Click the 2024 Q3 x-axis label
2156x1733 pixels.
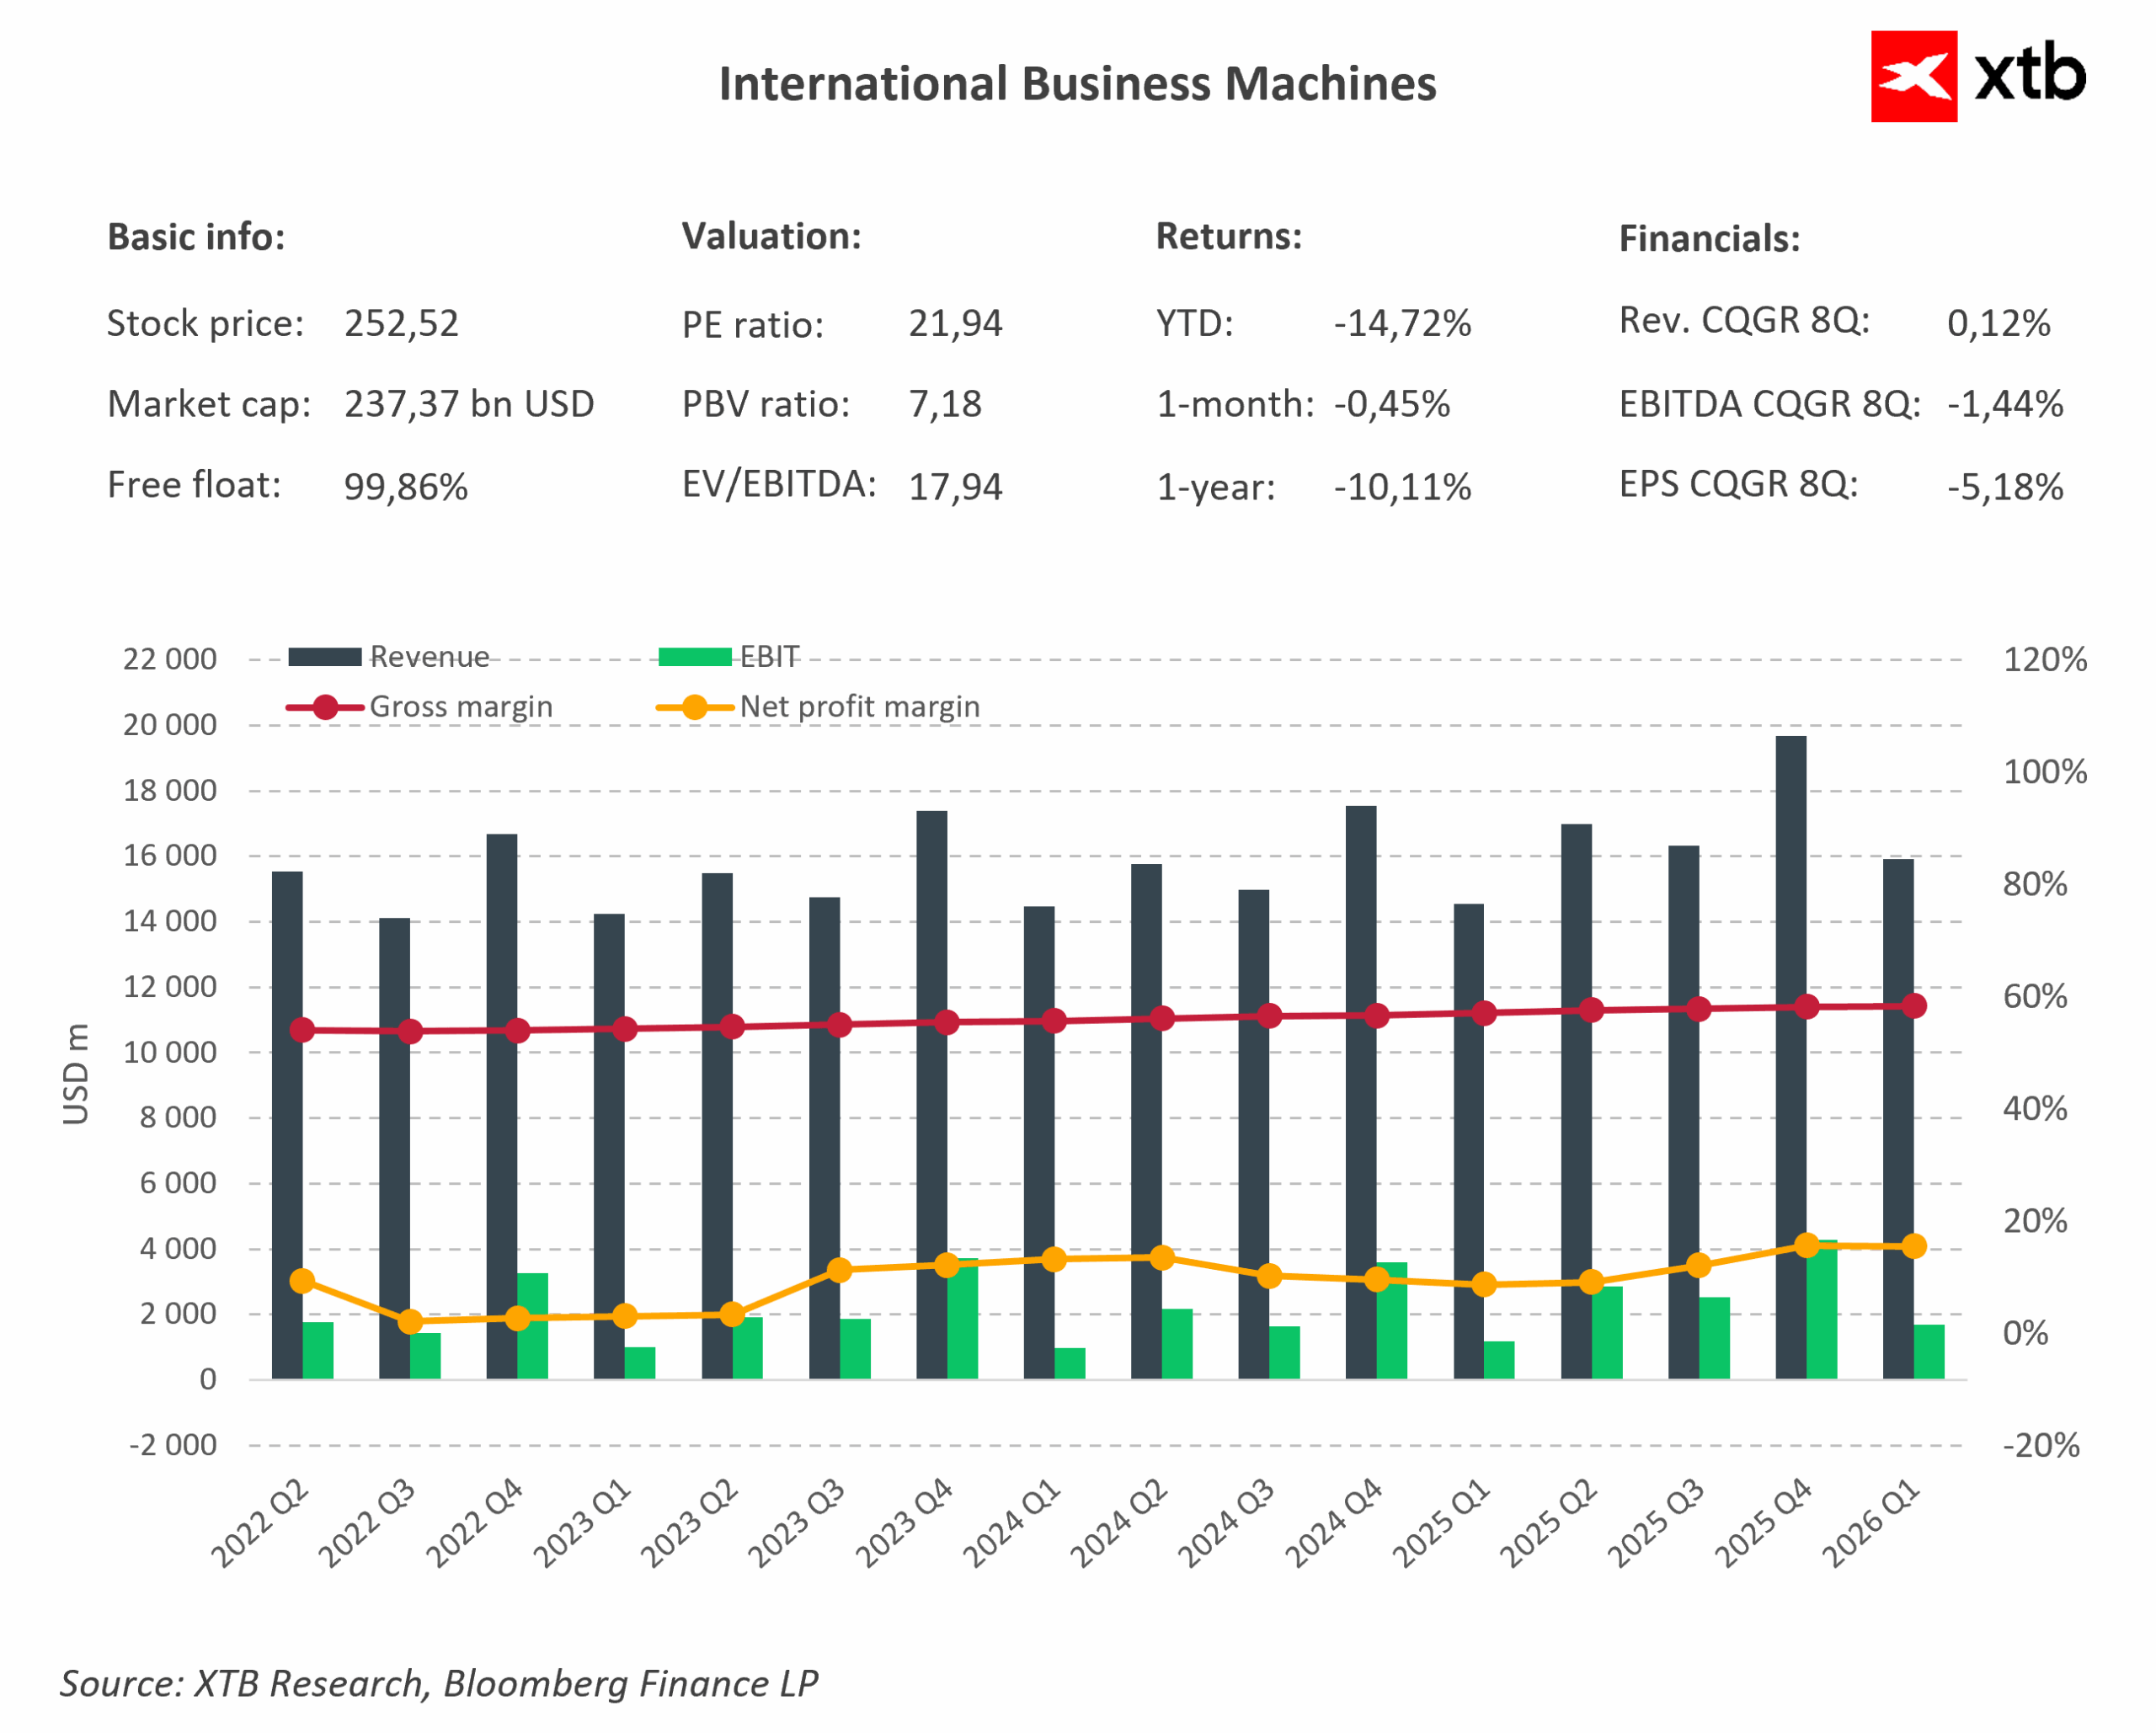click(x=1226, y=1524)
